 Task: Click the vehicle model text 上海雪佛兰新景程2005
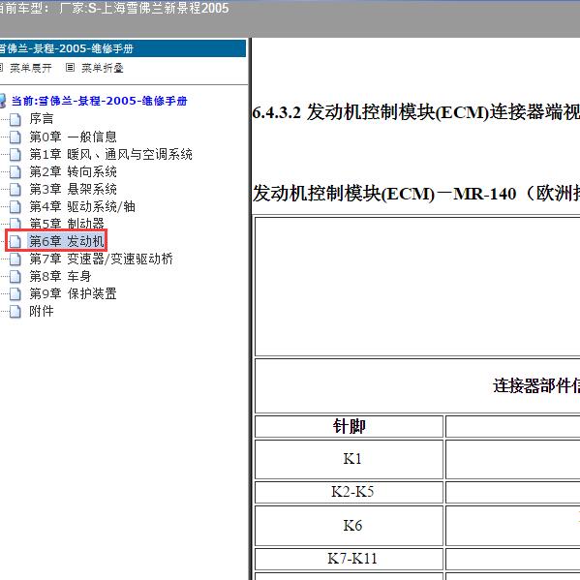[x=165, y=8]
